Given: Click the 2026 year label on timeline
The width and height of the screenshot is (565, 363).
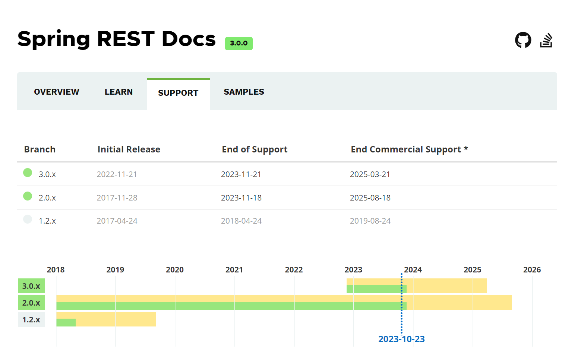Looking at the screenshot, I should click(x=532, y=270).
